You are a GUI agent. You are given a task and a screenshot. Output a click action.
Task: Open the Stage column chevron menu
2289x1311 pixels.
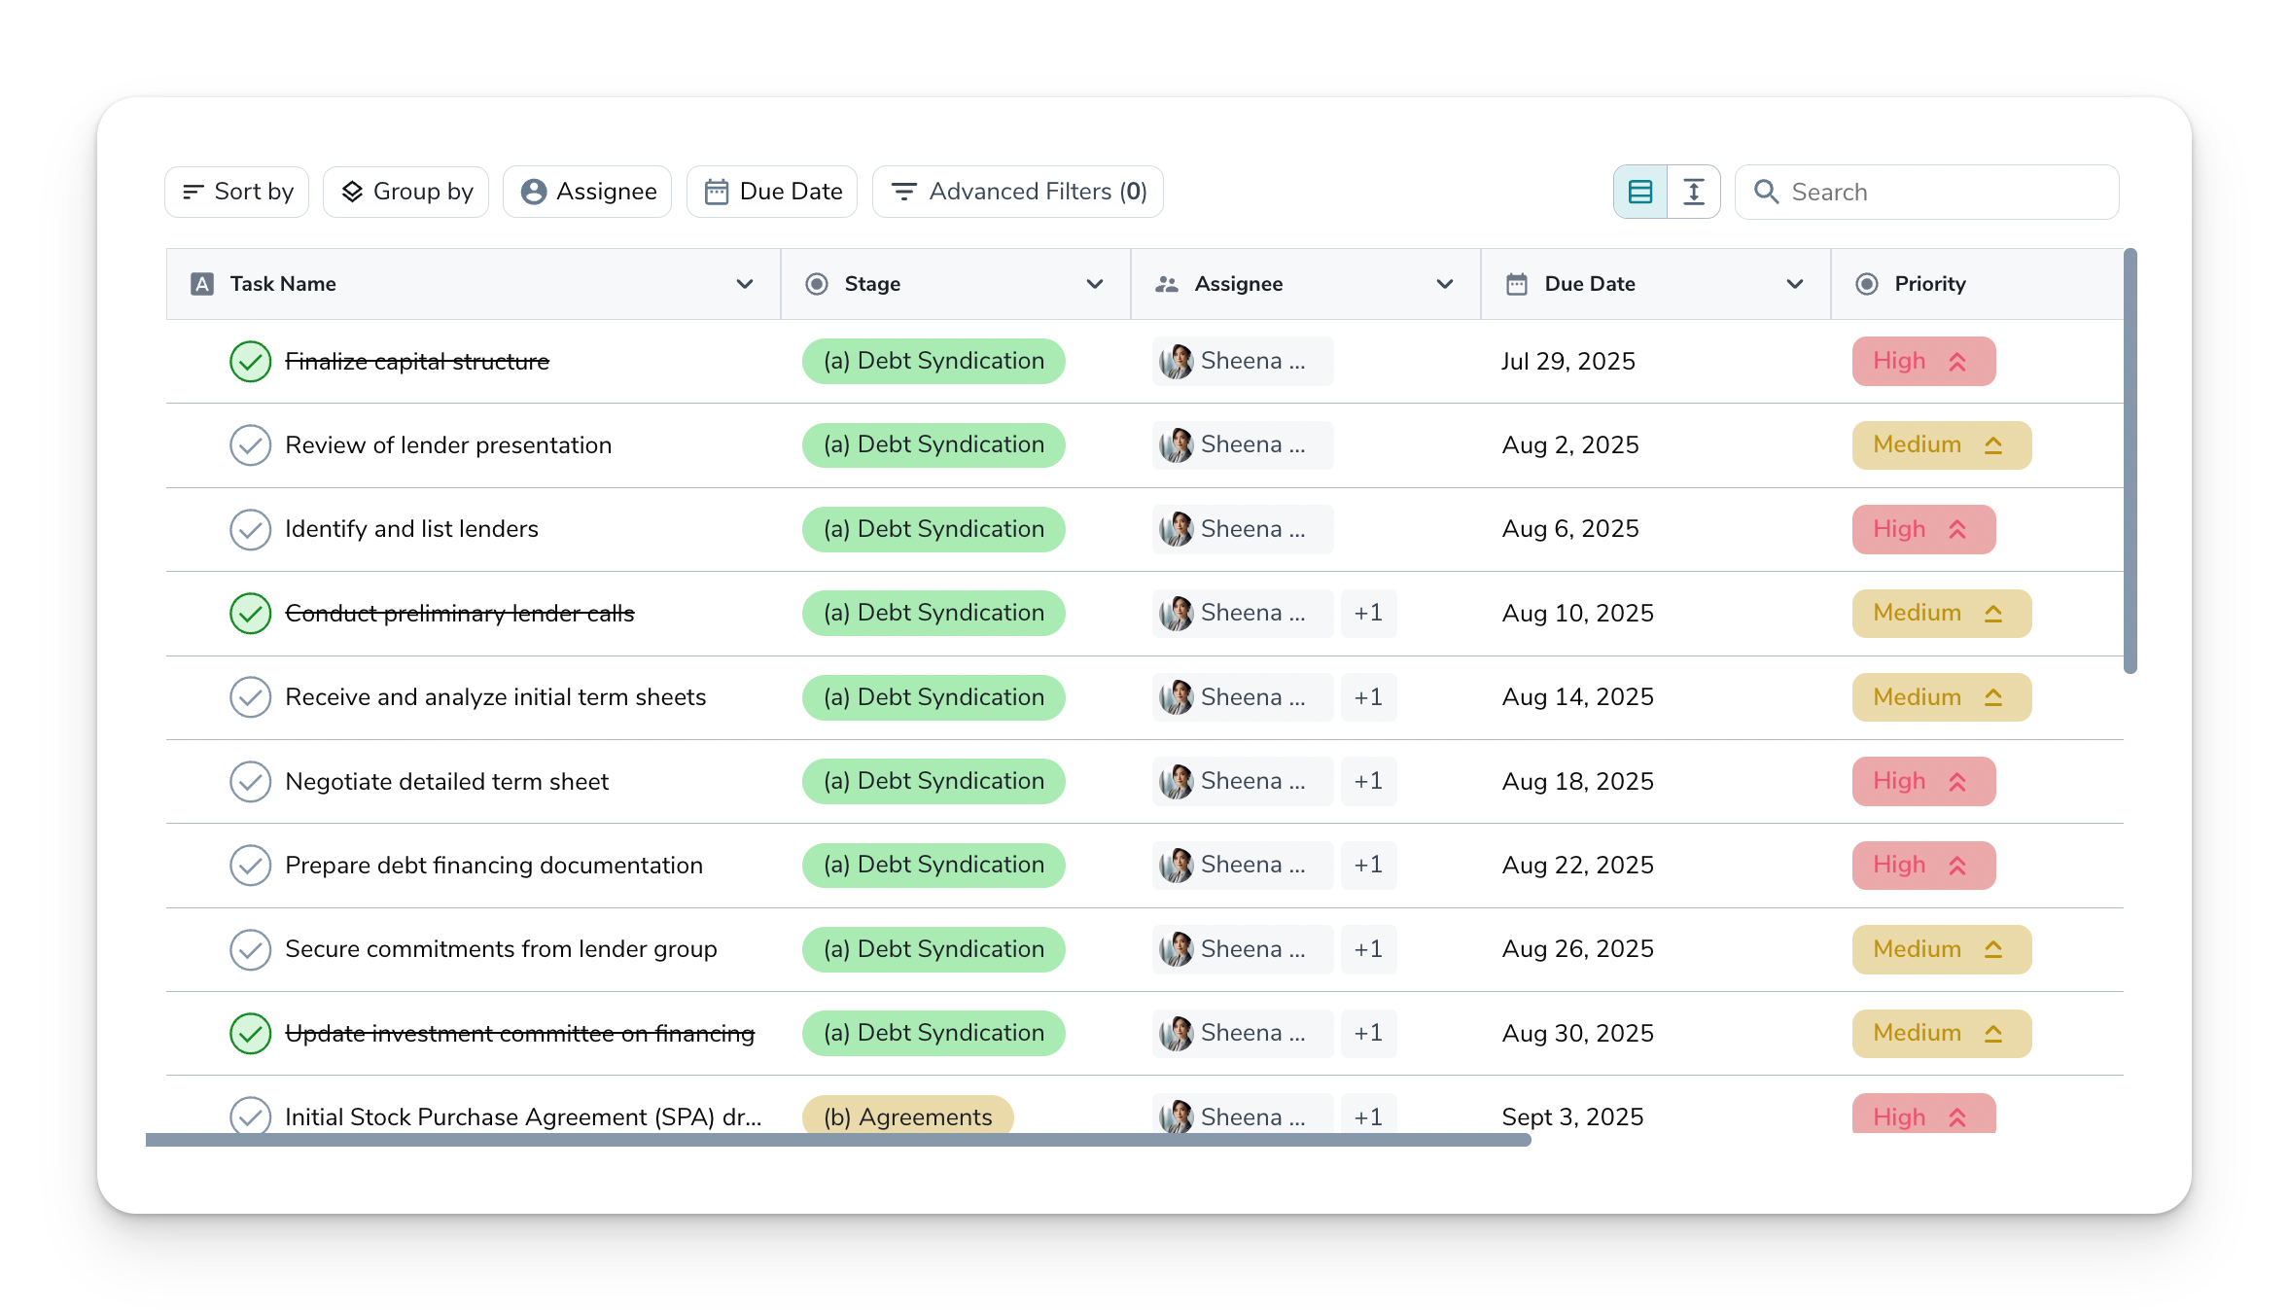[1095, 284]
